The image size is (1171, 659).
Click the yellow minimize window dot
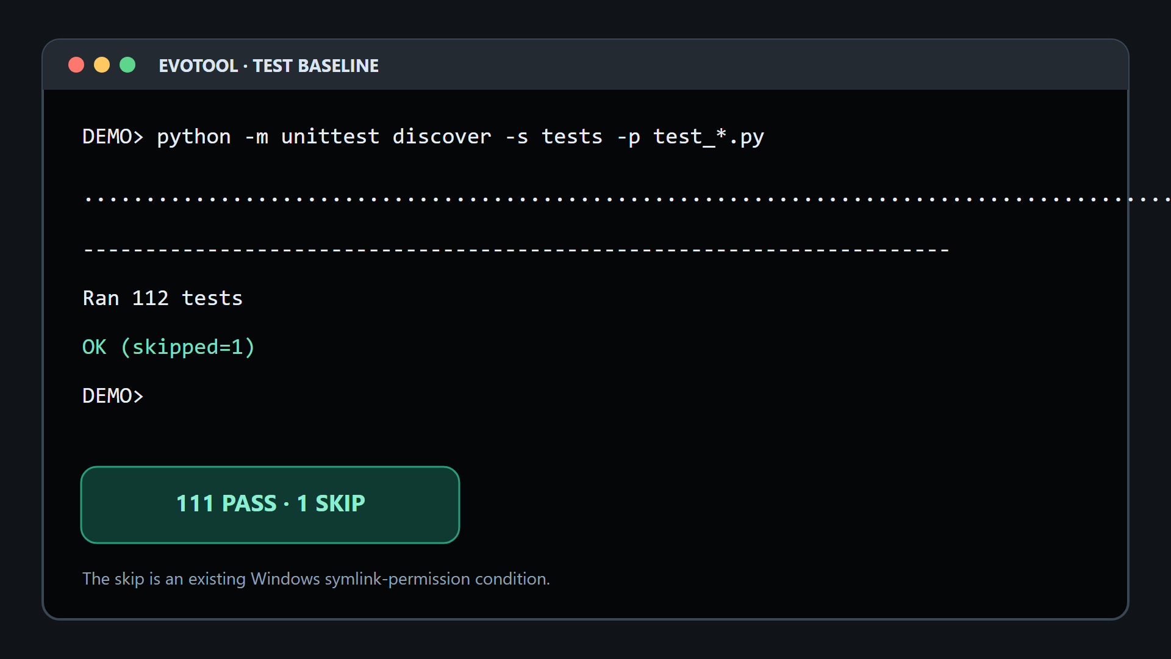coord(102,65)
